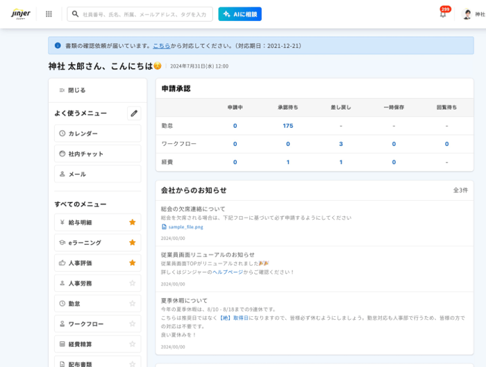486x367 pixels.
Task: Open 経費精算 menu item
Action: coord(98,344)
